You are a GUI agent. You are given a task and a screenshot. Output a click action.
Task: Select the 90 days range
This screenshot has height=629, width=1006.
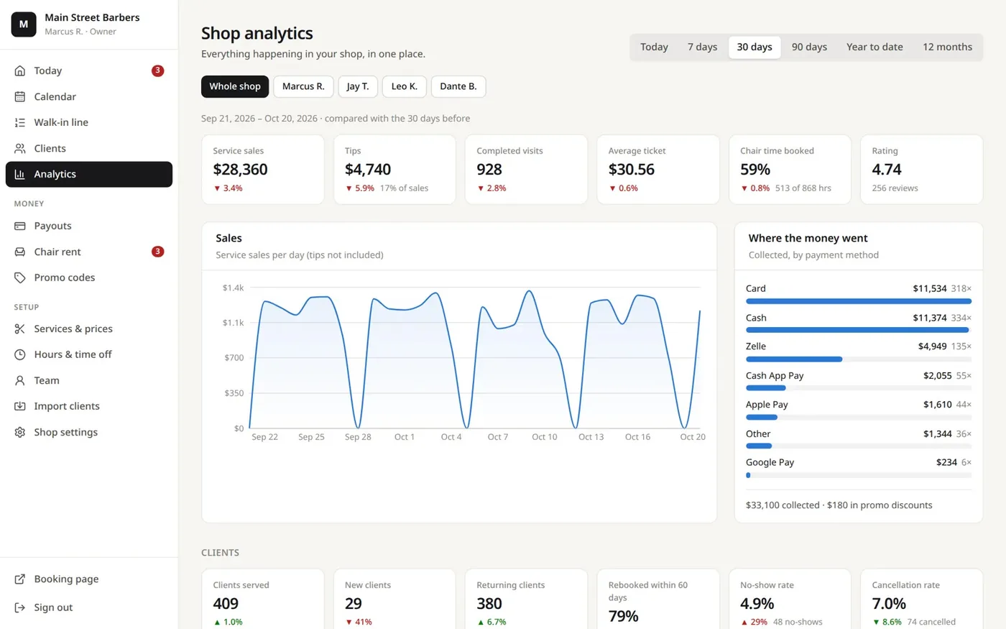click(809, 47)
